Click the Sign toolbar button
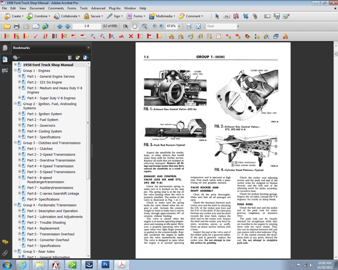Screen dimensions: 338x270 click(x=115, y=16)
